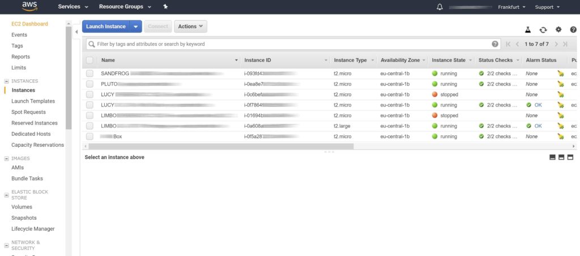The image size is (580, 256).
Task: Set details pane to half height layout
Action: 561,157
